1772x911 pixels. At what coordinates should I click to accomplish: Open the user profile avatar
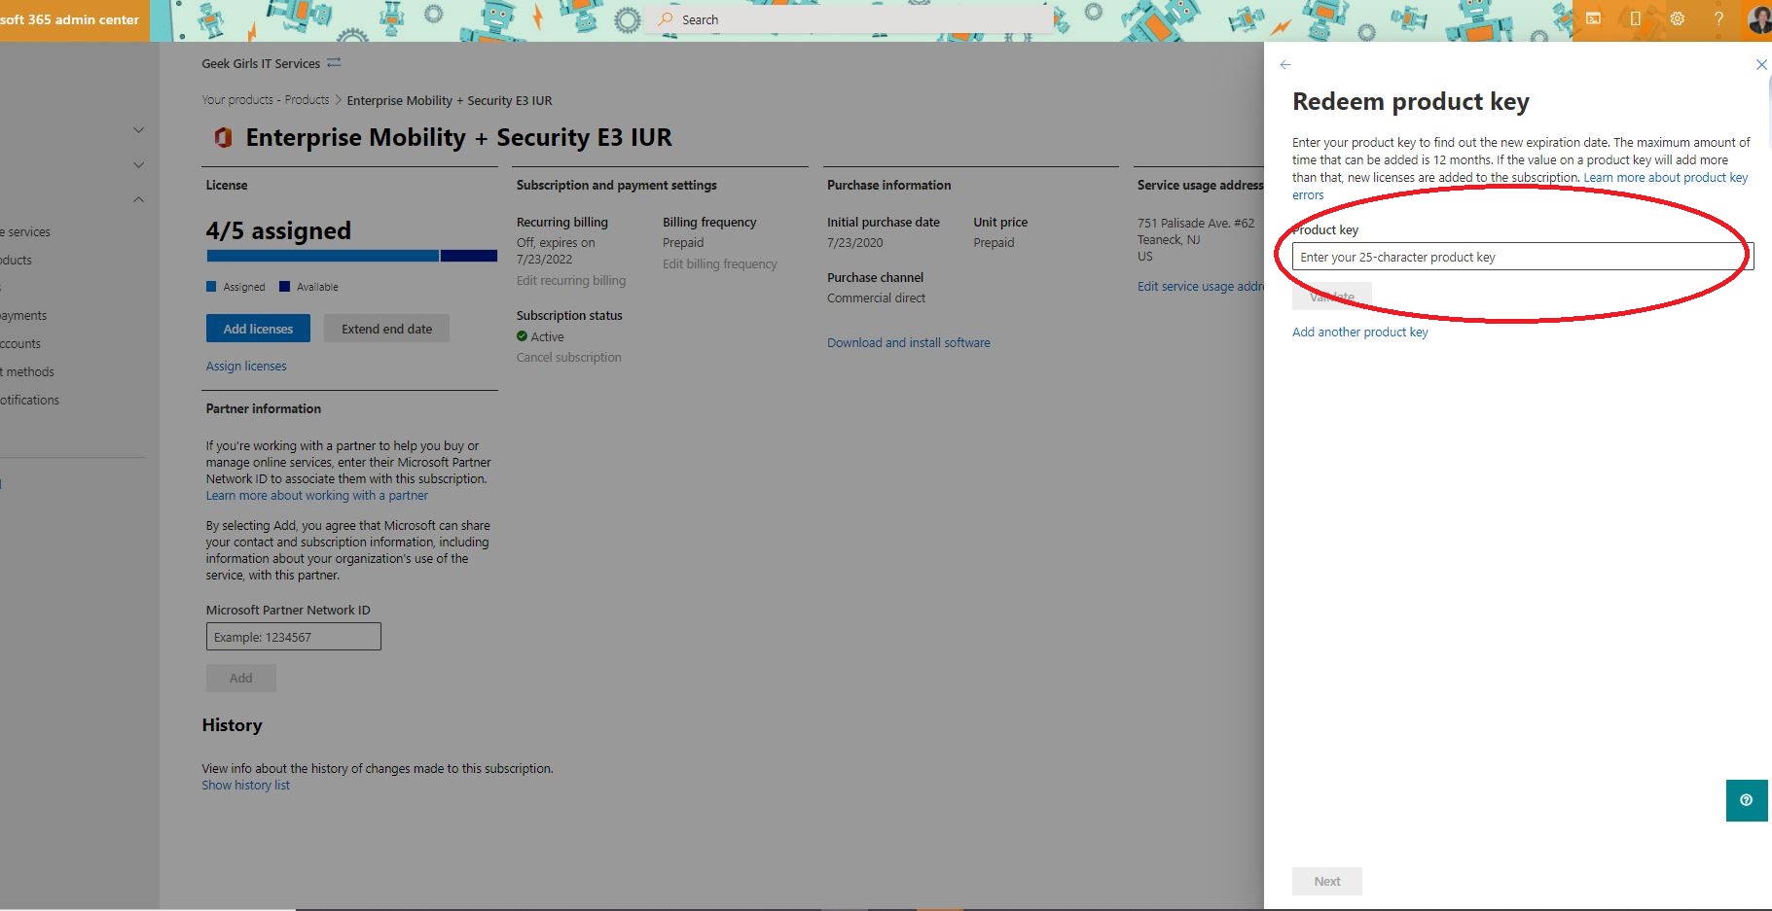point(1758,19)
